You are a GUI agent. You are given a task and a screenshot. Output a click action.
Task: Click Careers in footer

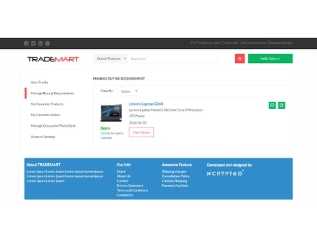(122, 181)
